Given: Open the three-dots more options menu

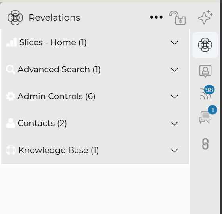Looking at the screenshot, I should [x=156, y=17].
